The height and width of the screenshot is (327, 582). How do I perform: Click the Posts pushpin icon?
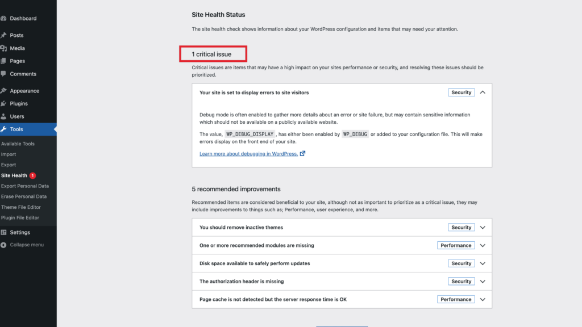3,35
